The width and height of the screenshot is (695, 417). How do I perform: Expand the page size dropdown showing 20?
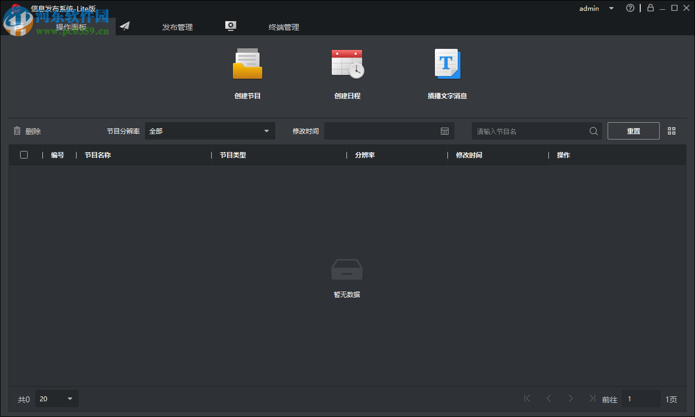coord(56,399)
